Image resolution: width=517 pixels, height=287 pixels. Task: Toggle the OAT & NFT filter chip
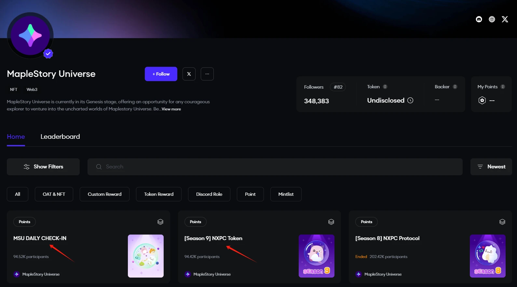click(54, 194)
